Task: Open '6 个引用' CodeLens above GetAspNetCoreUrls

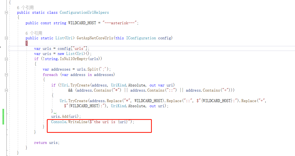Action: 34,33
